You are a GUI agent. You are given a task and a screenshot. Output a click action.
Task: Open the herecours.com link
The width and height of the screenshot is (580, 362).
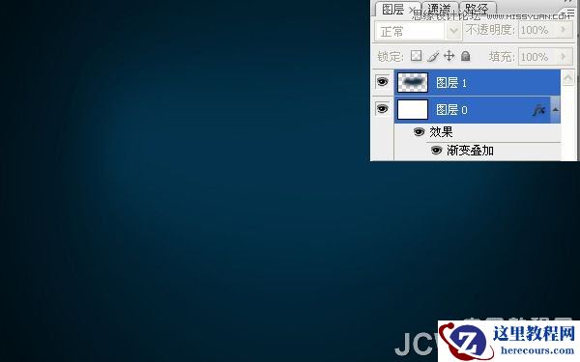pyautogui.click(x=537, y=350)
